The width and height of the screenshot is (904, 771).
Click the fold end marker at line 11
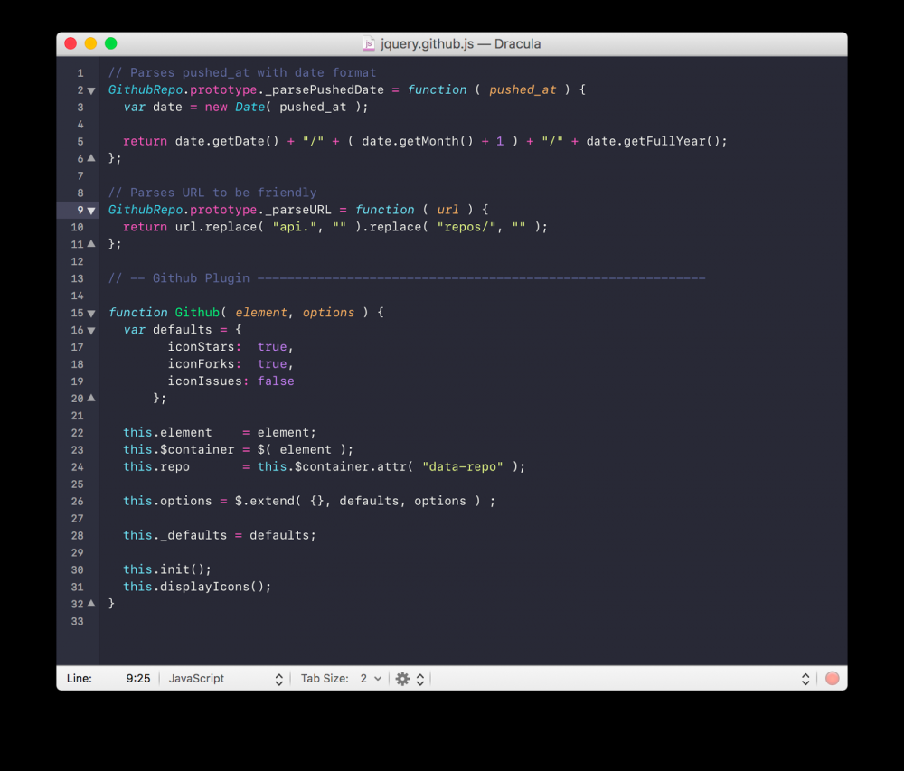[91, 244]
